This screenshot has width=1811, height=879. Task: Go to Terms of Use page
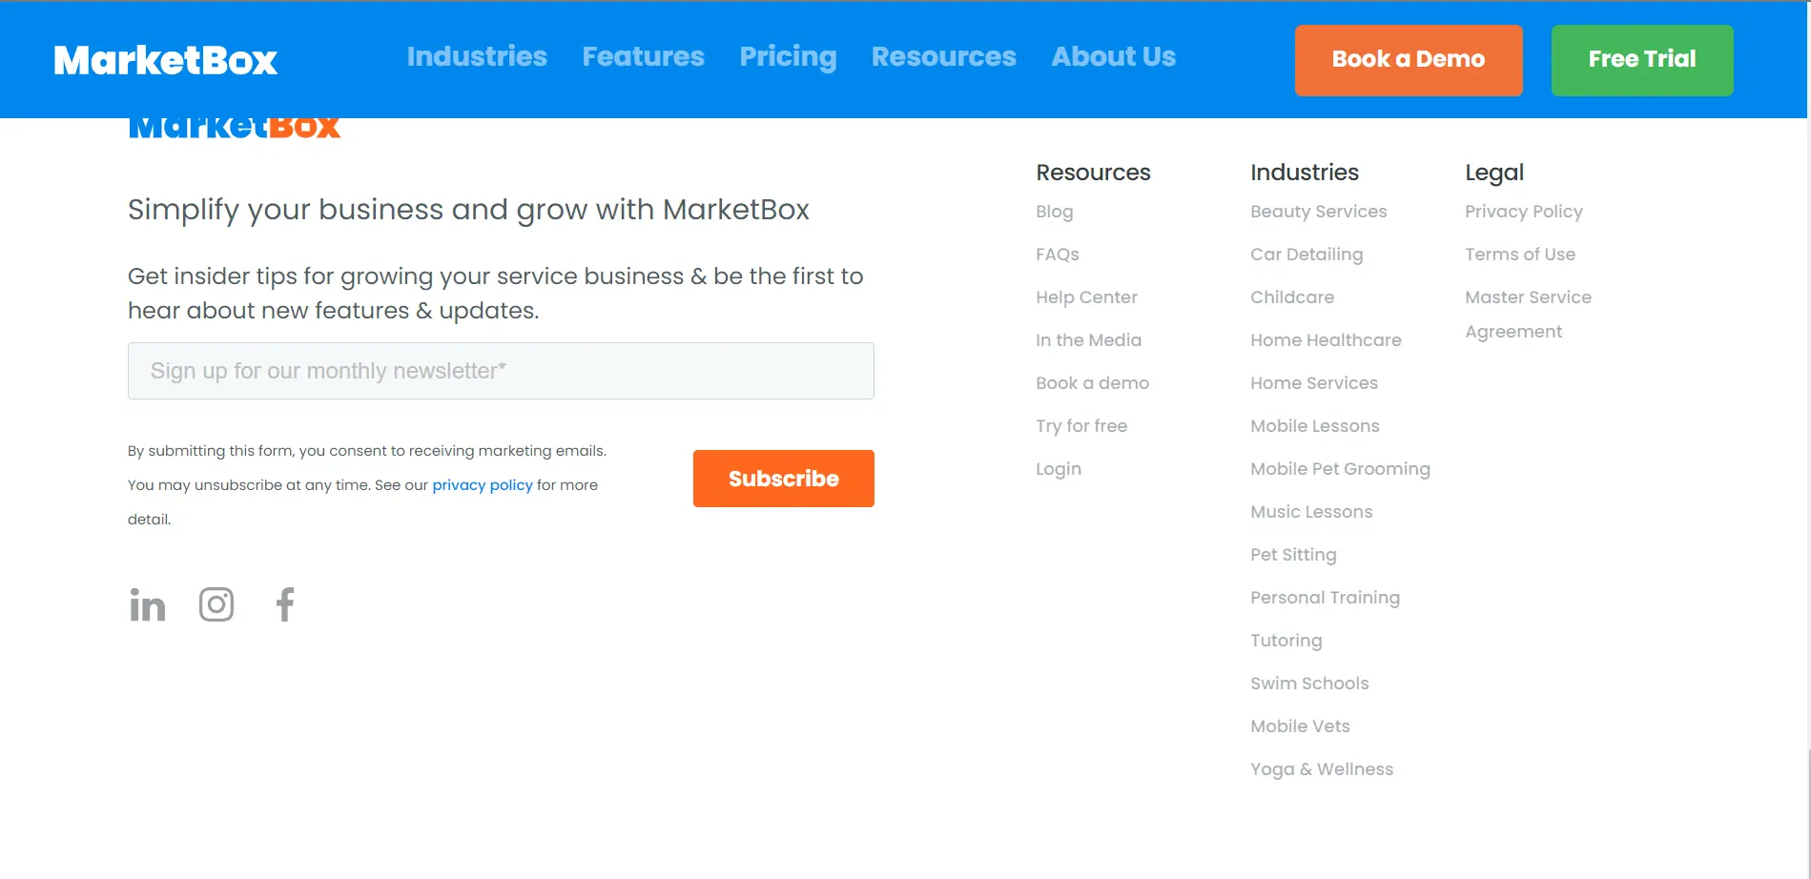1520,255
